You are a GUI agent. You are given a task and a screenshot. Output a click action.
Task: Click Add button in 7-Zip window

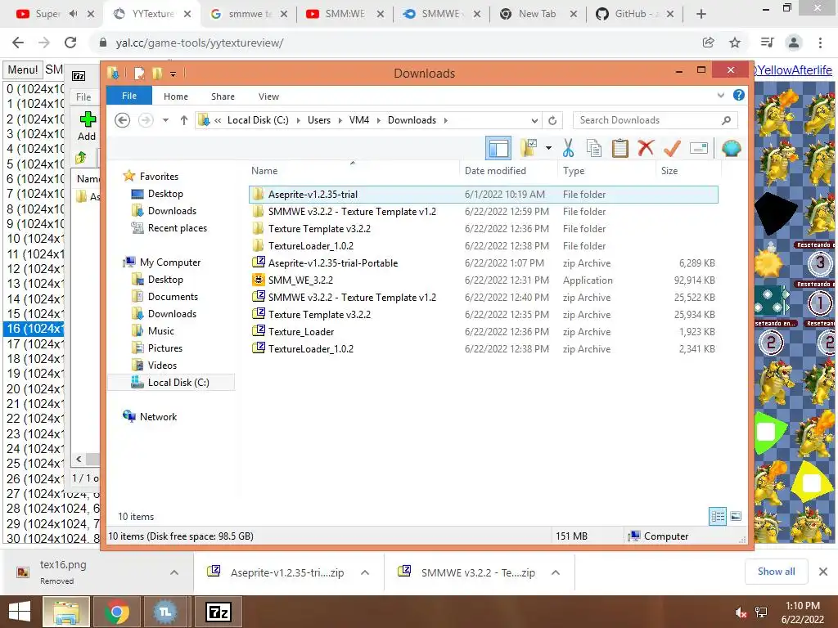tap(87, 126)
